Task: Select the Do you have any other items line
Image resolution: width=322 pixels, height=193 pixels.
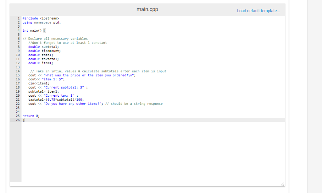Action: tap(63, 104)
